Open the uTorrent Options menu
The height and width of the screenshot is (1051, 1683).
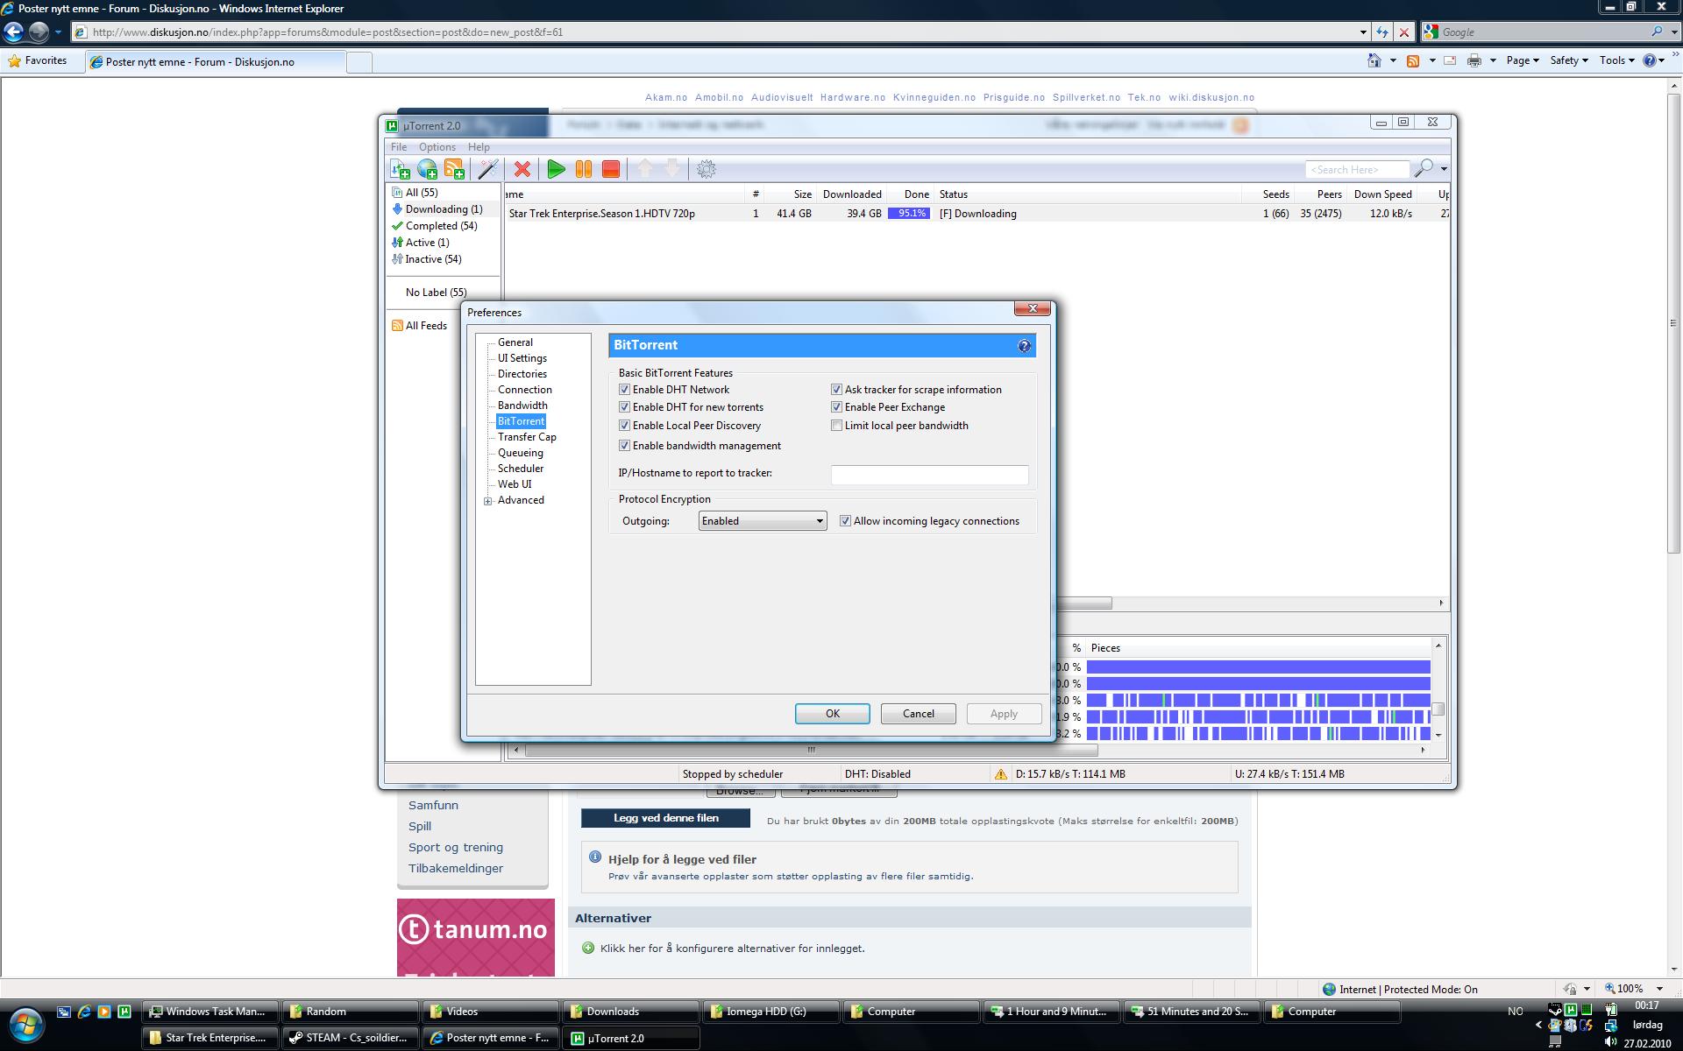(437, 147)
